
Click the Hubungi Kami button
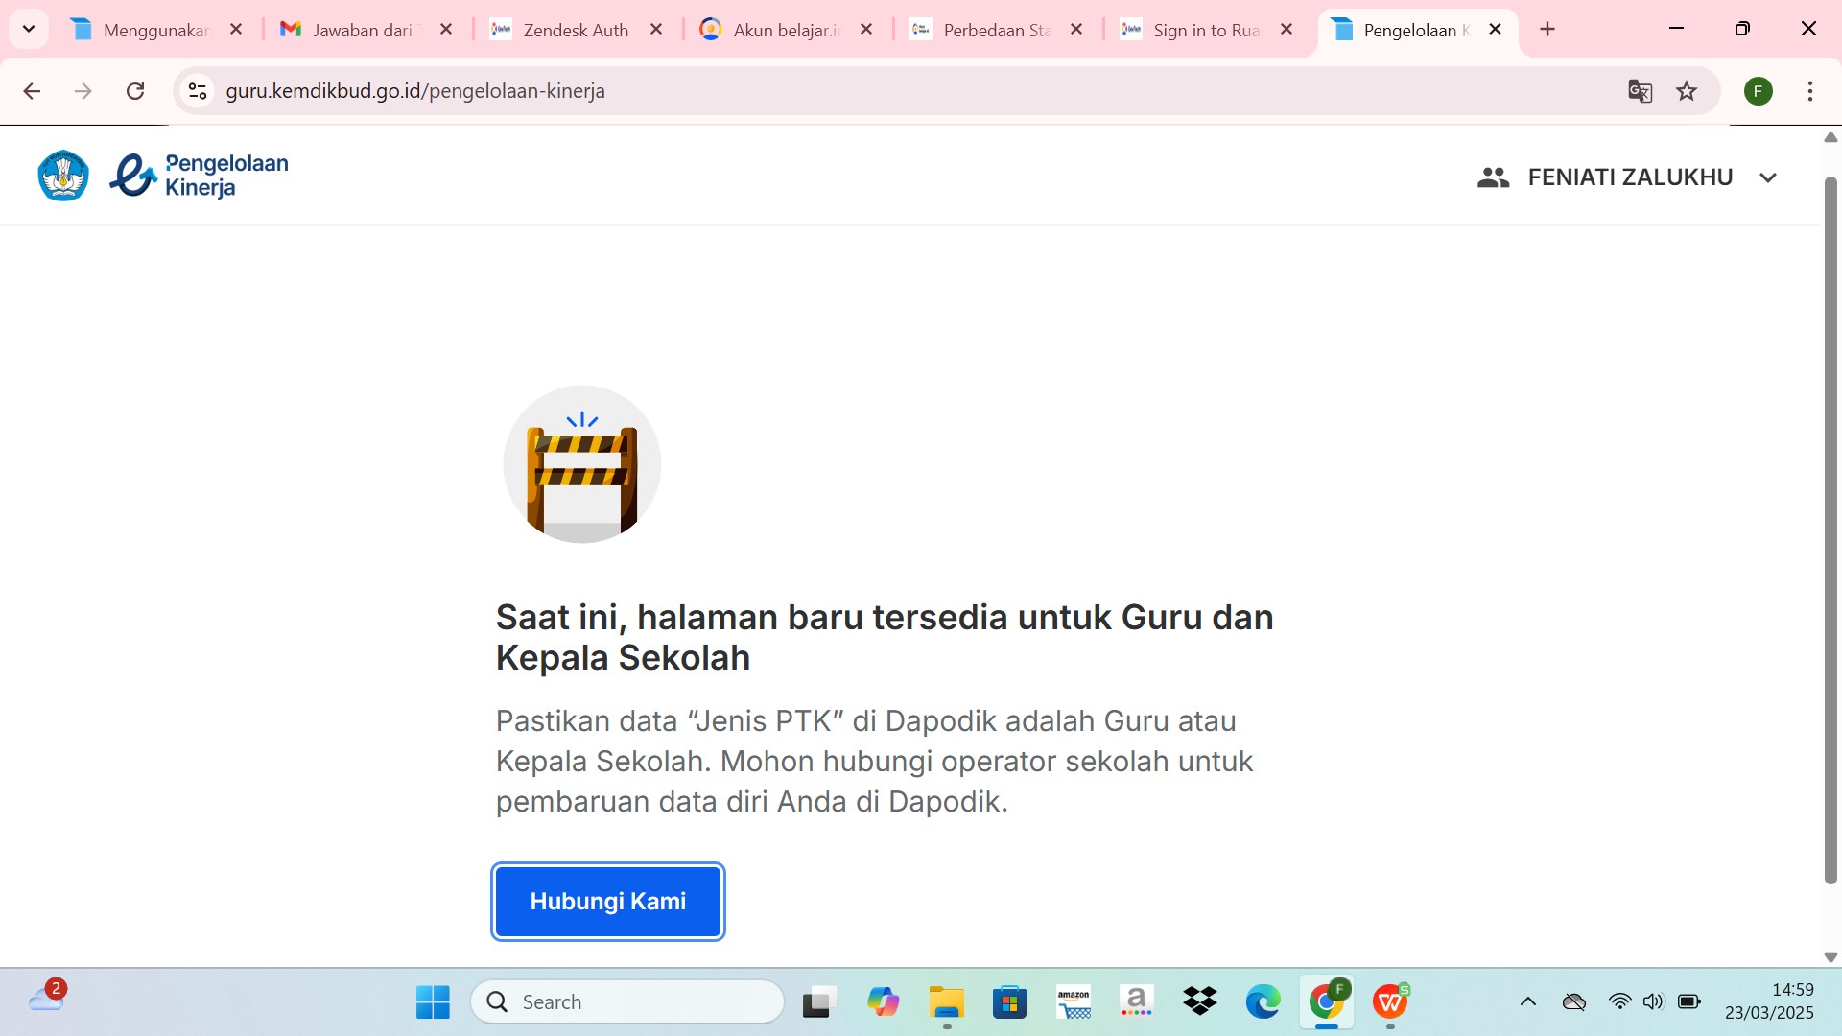[607, 901]
